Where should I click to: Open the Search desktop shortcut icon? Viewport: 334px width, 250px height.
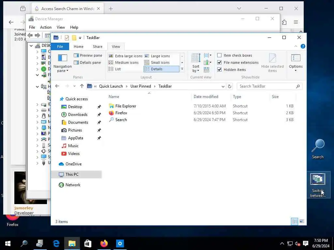pyautogui.click(x=318, y=149)
